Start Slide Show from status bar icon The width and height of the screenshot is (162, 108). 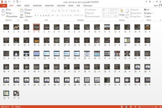click(135, 107)
